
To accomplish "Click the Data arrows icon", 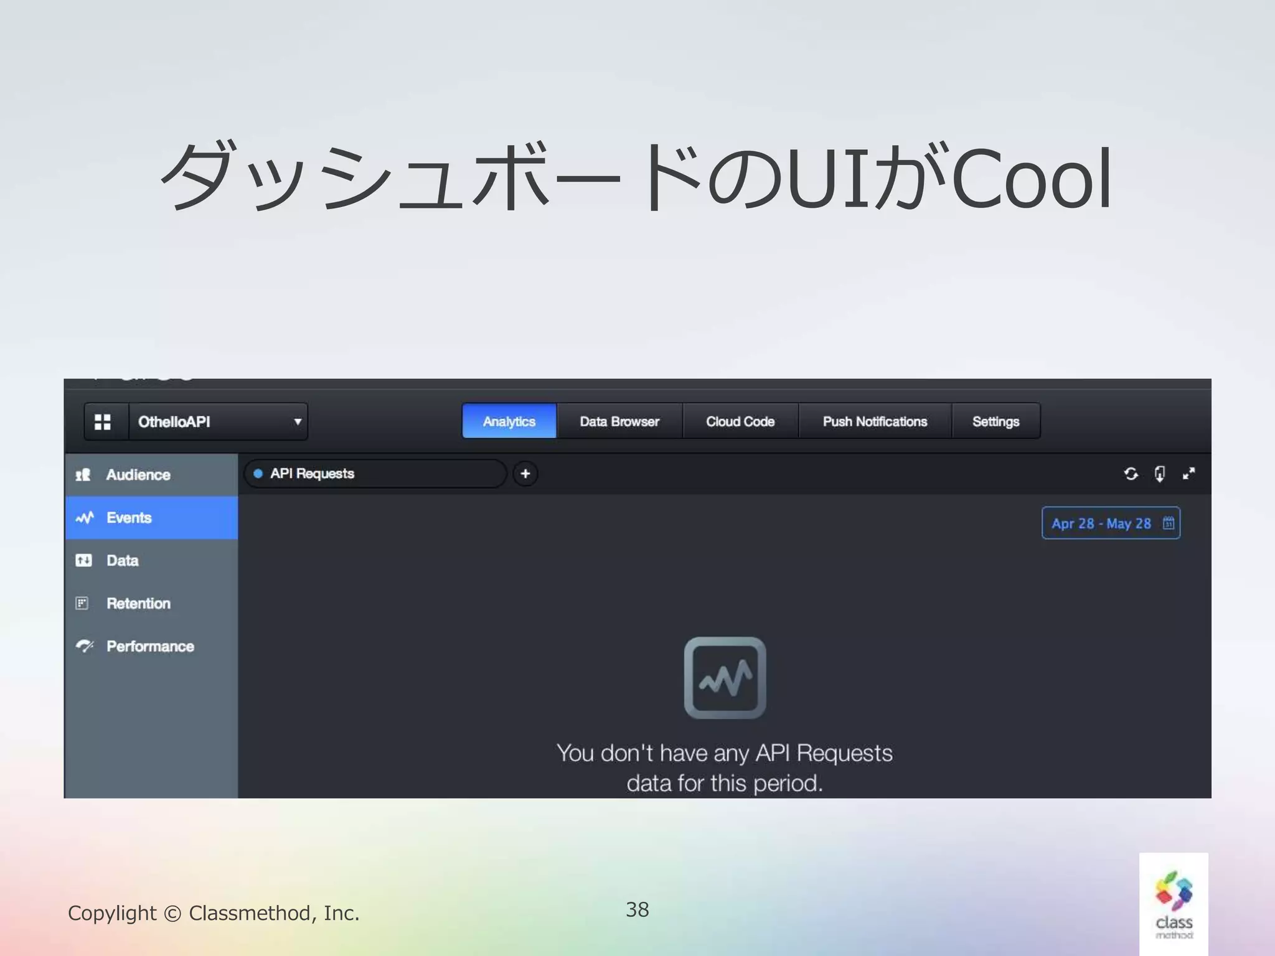I will [83, 560].
